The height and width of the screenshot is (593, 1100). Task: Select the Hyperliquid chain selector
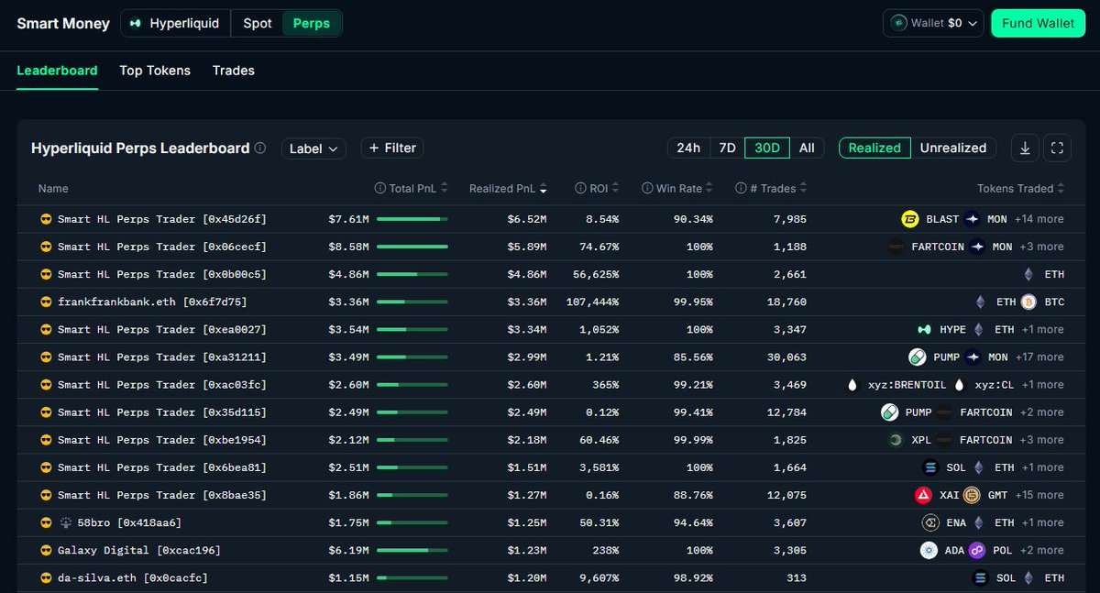pos(175,23)
